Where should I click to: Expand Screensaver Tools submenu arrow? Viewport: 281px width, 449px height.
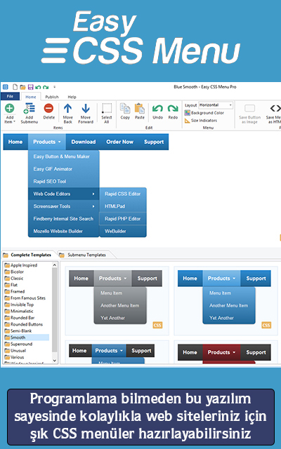pyautogui.click(x=93, y=206)
